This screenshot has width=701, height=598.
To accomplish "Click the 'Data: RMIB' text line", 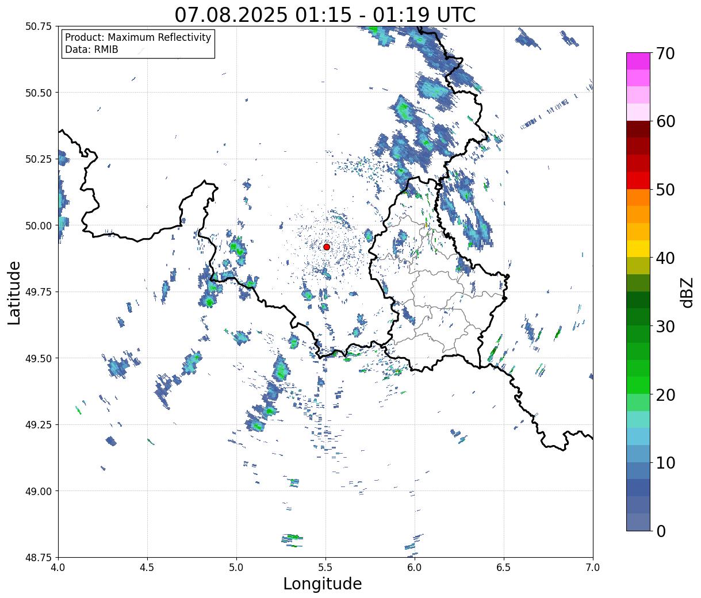I will coord(91,49).
